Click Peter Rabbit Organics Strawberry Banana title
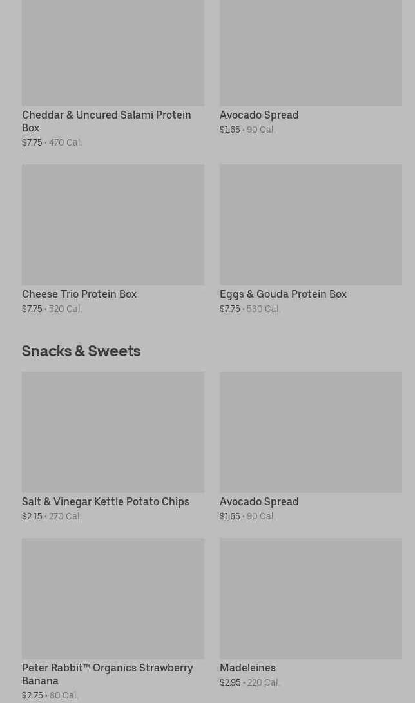The width and height of the screenshot is (415, 703). tap(107, 674)
